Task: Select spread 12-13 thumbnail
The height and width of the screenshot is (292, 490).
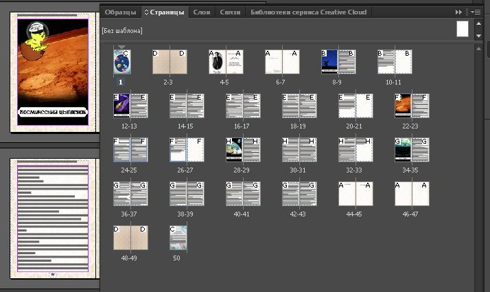Action: [130, 106]
